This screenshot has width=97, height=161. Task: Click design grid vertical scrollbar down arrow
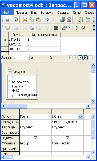[x=93, y=152]
